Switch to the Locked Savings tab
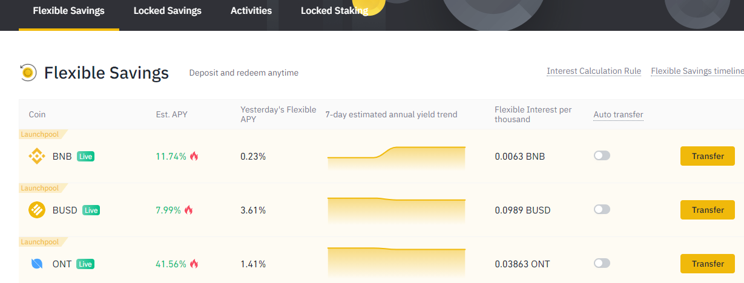The width and height of the screenshot is (744, 283). pyautogui.click(x=168, y=11)
